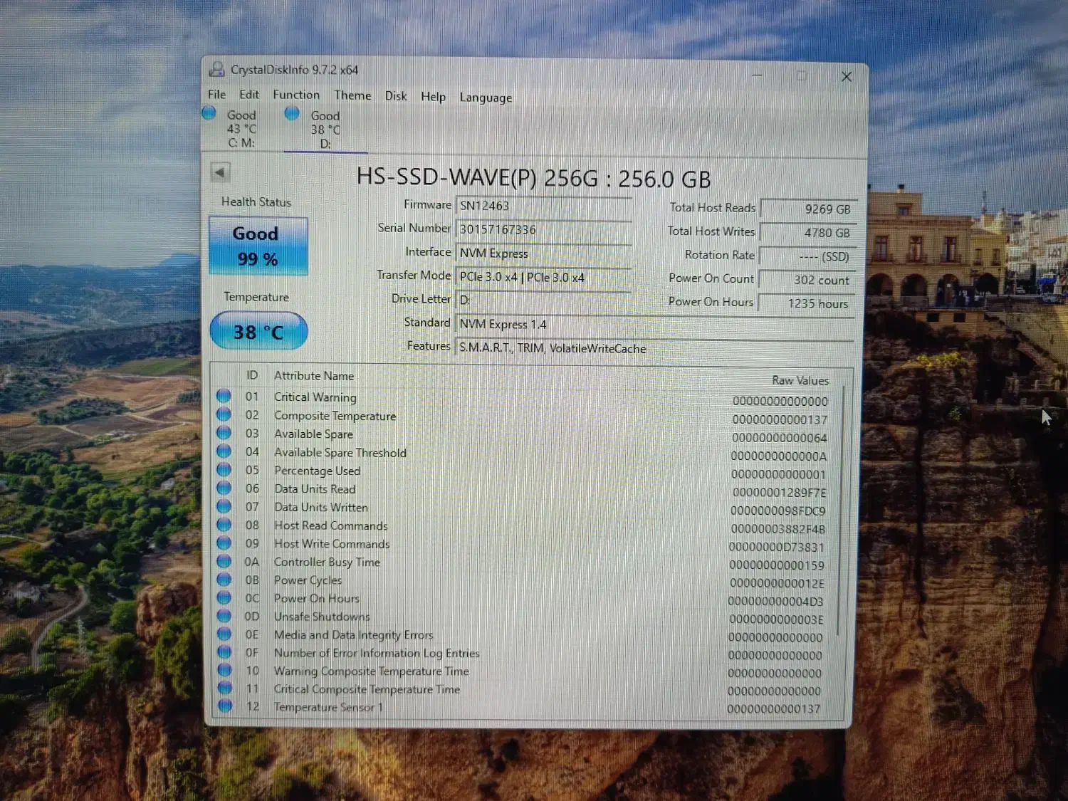Click the CrystalDiskInfo icon in the title bar
This screenshot has height=801, width=1068.
pyautogui.click(x=216, y=68)
